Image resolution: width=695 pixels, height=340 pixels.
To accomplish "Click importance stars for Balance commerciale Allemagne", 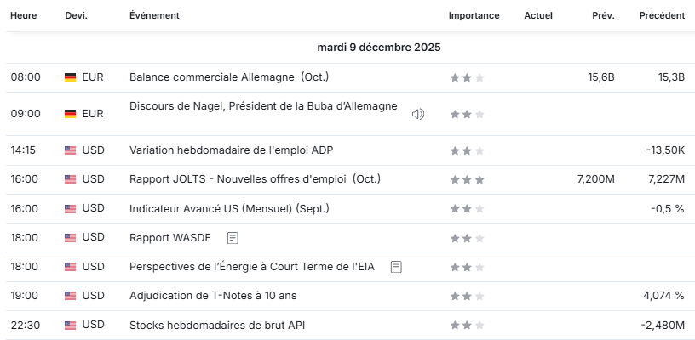I will point(467,77).
